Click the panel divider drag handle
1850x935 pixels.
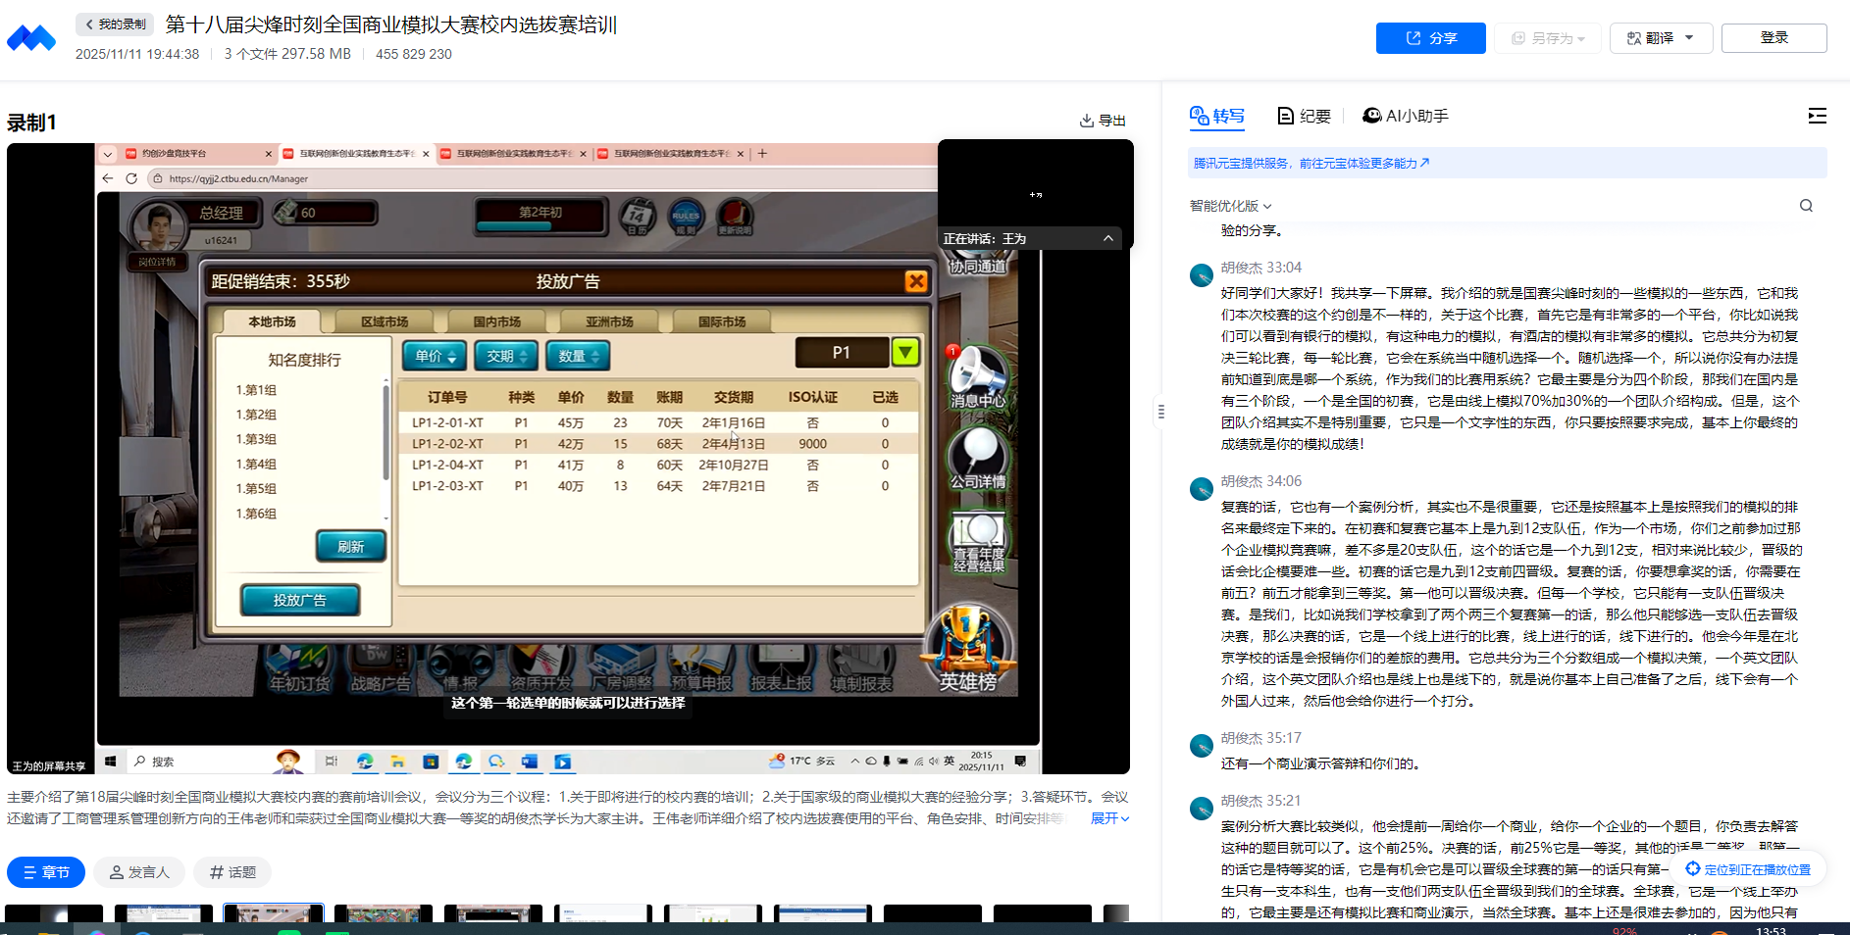pyautogui.click(x=1161, y=412)
